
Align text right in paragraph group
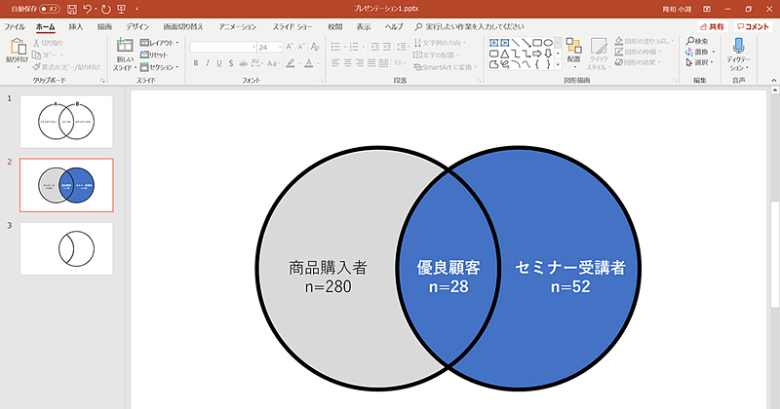(x=360, y=63)
